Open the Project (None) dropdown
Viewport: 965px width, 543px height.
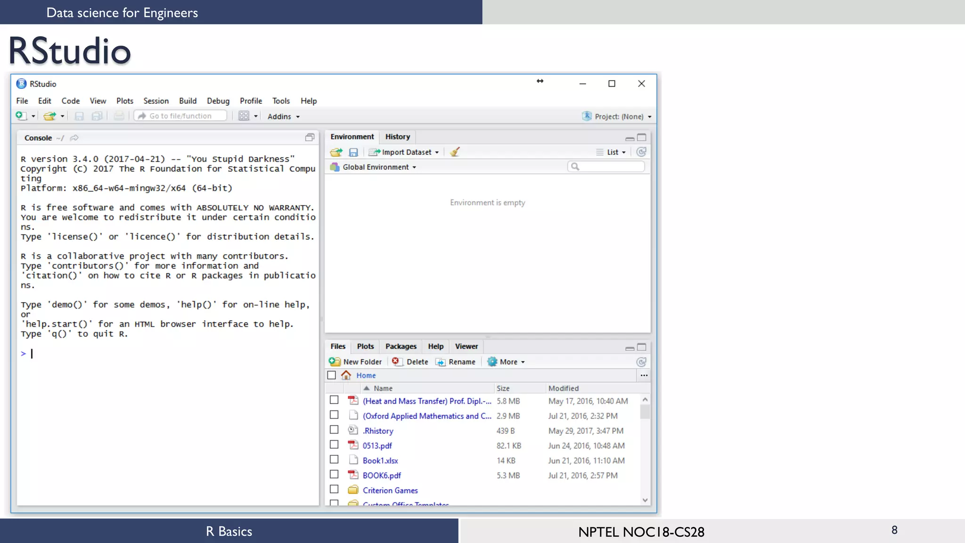click(618, 116)
